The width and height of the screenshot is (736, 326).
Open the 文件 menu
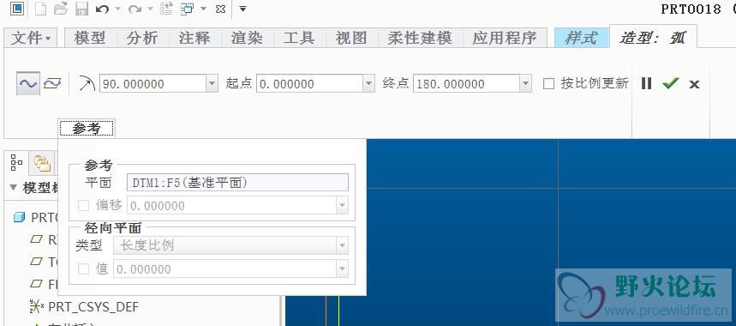coord(31,38)
